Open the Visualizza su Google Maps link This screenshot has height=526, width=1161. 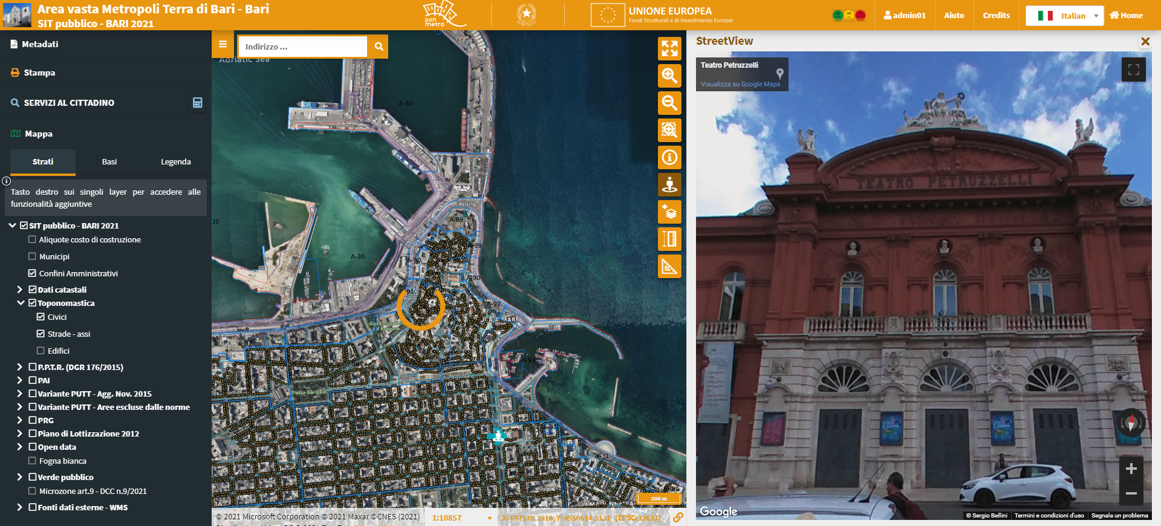point(740,84)
